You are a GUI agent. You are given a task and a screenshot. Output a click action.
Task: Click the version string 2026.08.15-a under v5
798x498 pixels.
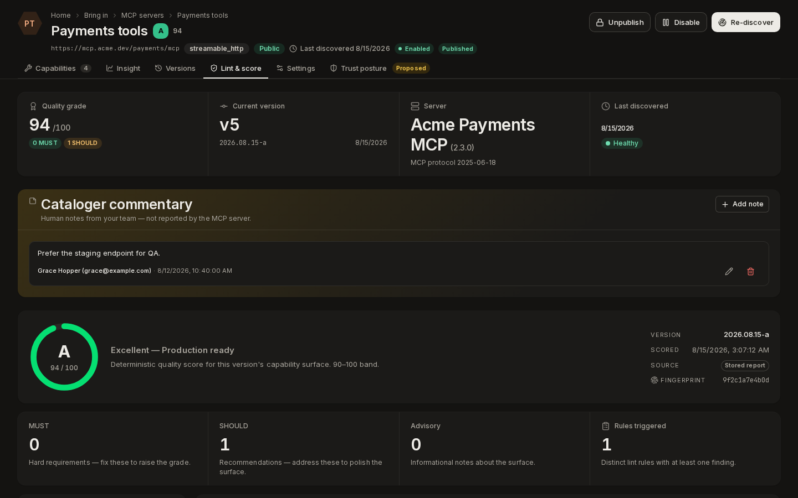pyautogui.click(x=243, y=143)
